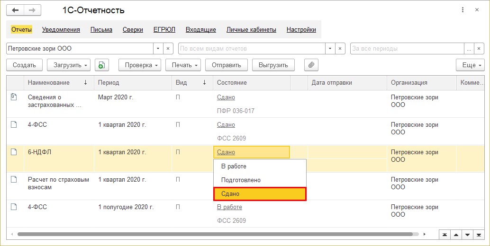Click the За все периоды field
Screen dimensions: 490x246
(407, 49)
